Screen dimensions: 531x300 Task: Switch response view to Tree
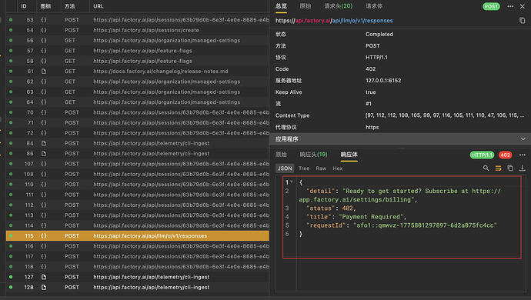[304, 168]
